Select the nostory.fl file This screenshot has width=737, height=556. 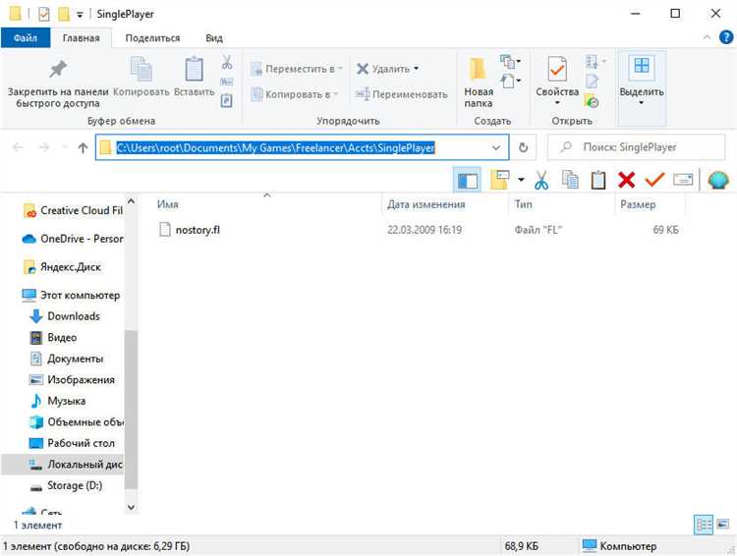[198, 230]
